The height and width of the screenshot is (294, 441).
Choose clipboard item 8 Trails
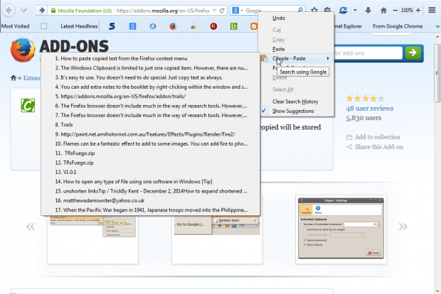151,125
